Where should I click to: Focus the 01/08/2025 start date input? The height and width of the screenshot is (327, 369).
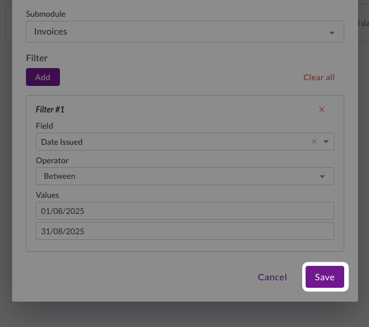pyautogui.click(x=184, y=211)
